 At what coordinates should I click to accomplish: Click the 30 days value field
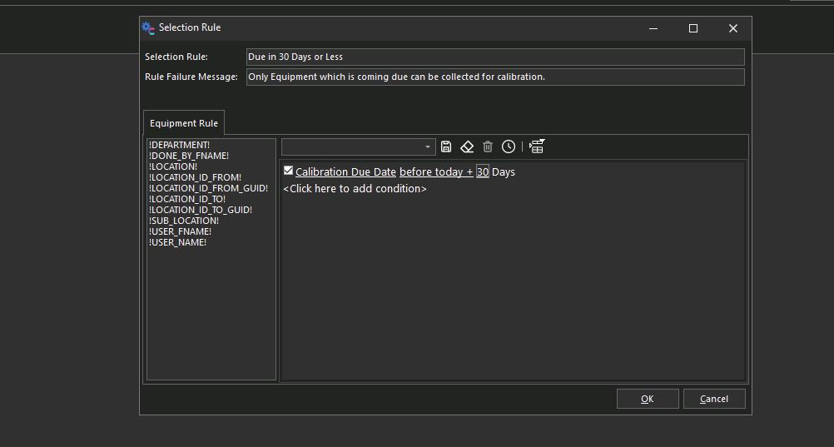click(x=482, y=172)
